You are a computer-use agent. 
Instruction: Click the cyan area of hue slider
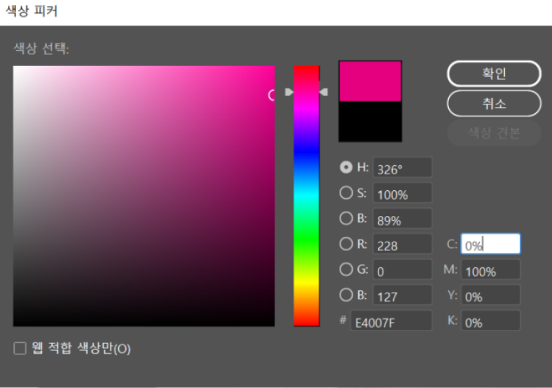click(x=307, y=196)
